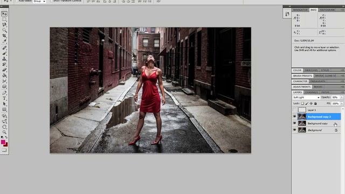The height and width of the screenshot is (194, 345).
Task: Open the Soft Light blend mode dropdown
Action: tap(306, 97)
